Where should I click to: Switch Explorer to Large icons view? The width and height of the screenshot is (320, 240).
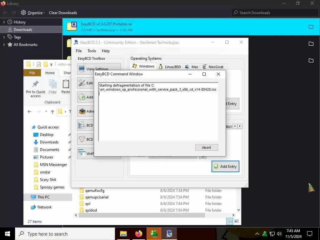(x=237, y=221)
